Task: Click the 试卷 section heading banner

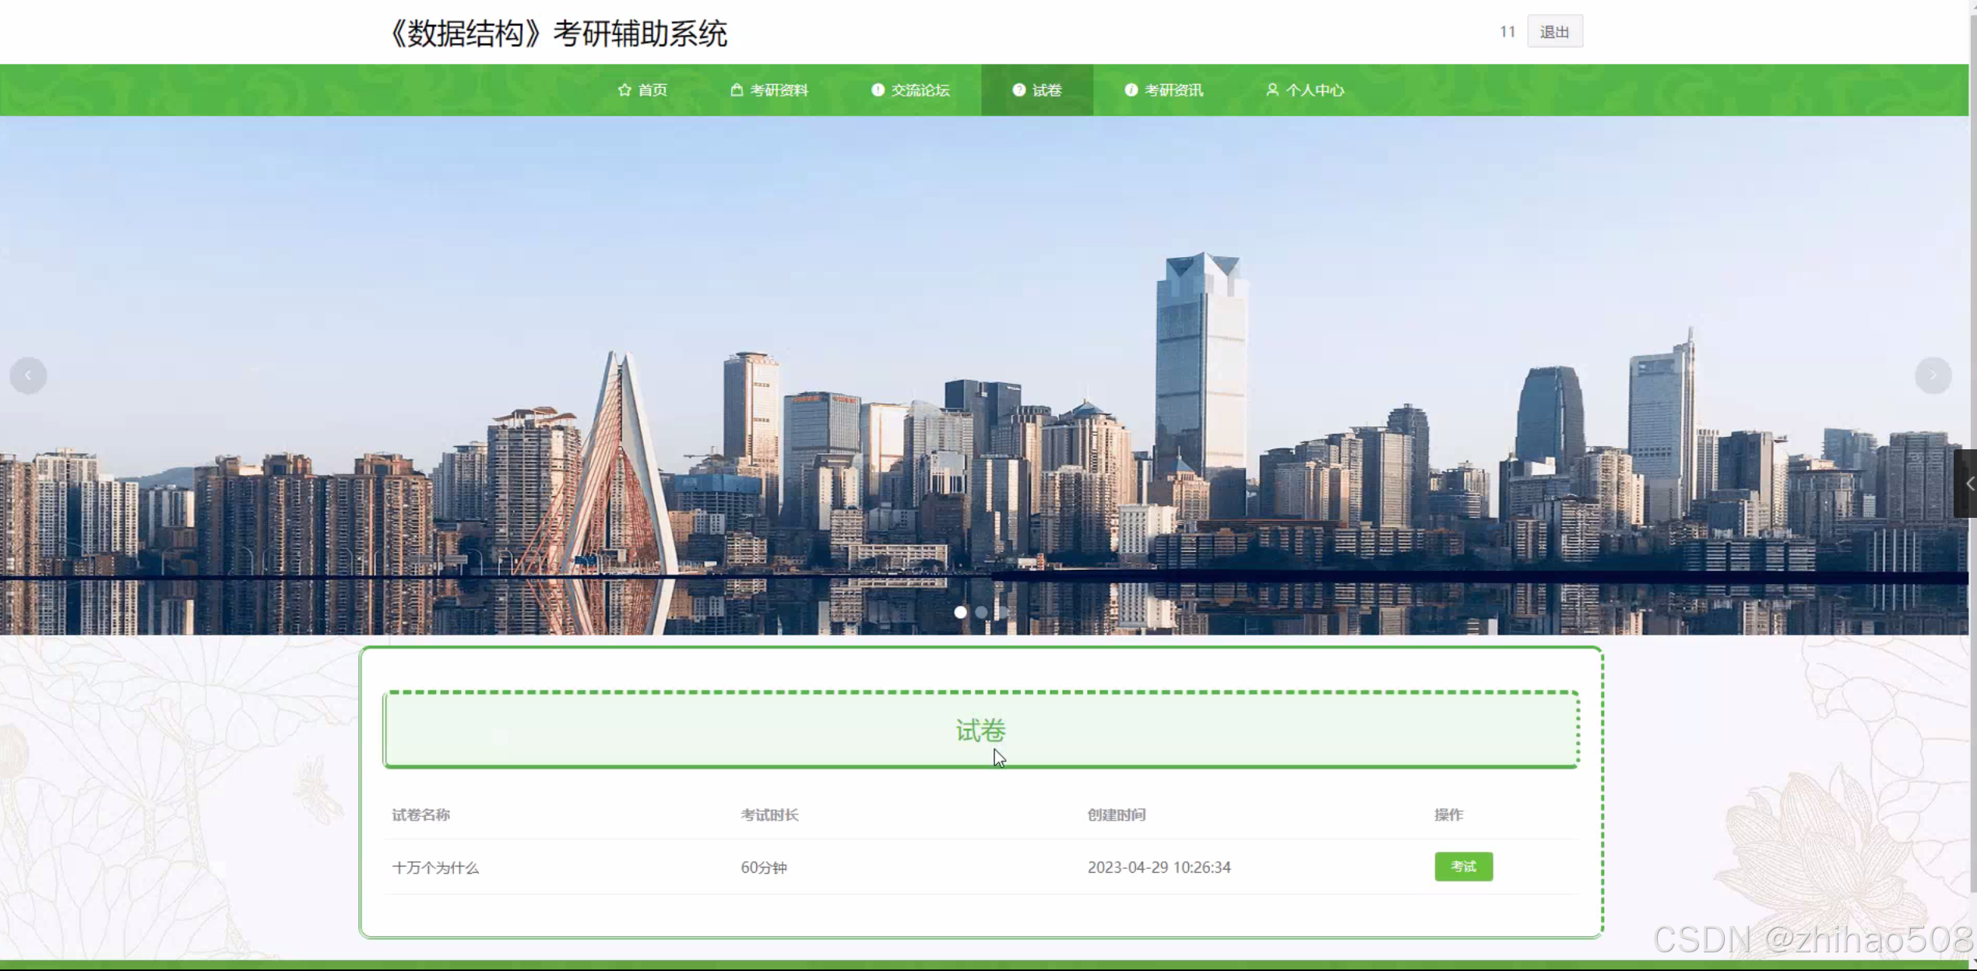Action: [x=981, y=730]
